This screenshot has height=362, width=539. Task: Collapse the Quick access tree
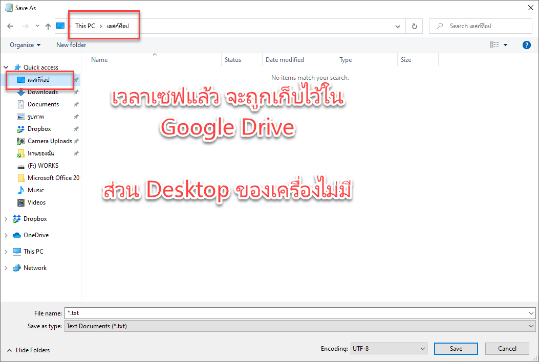tap(6, 67)
